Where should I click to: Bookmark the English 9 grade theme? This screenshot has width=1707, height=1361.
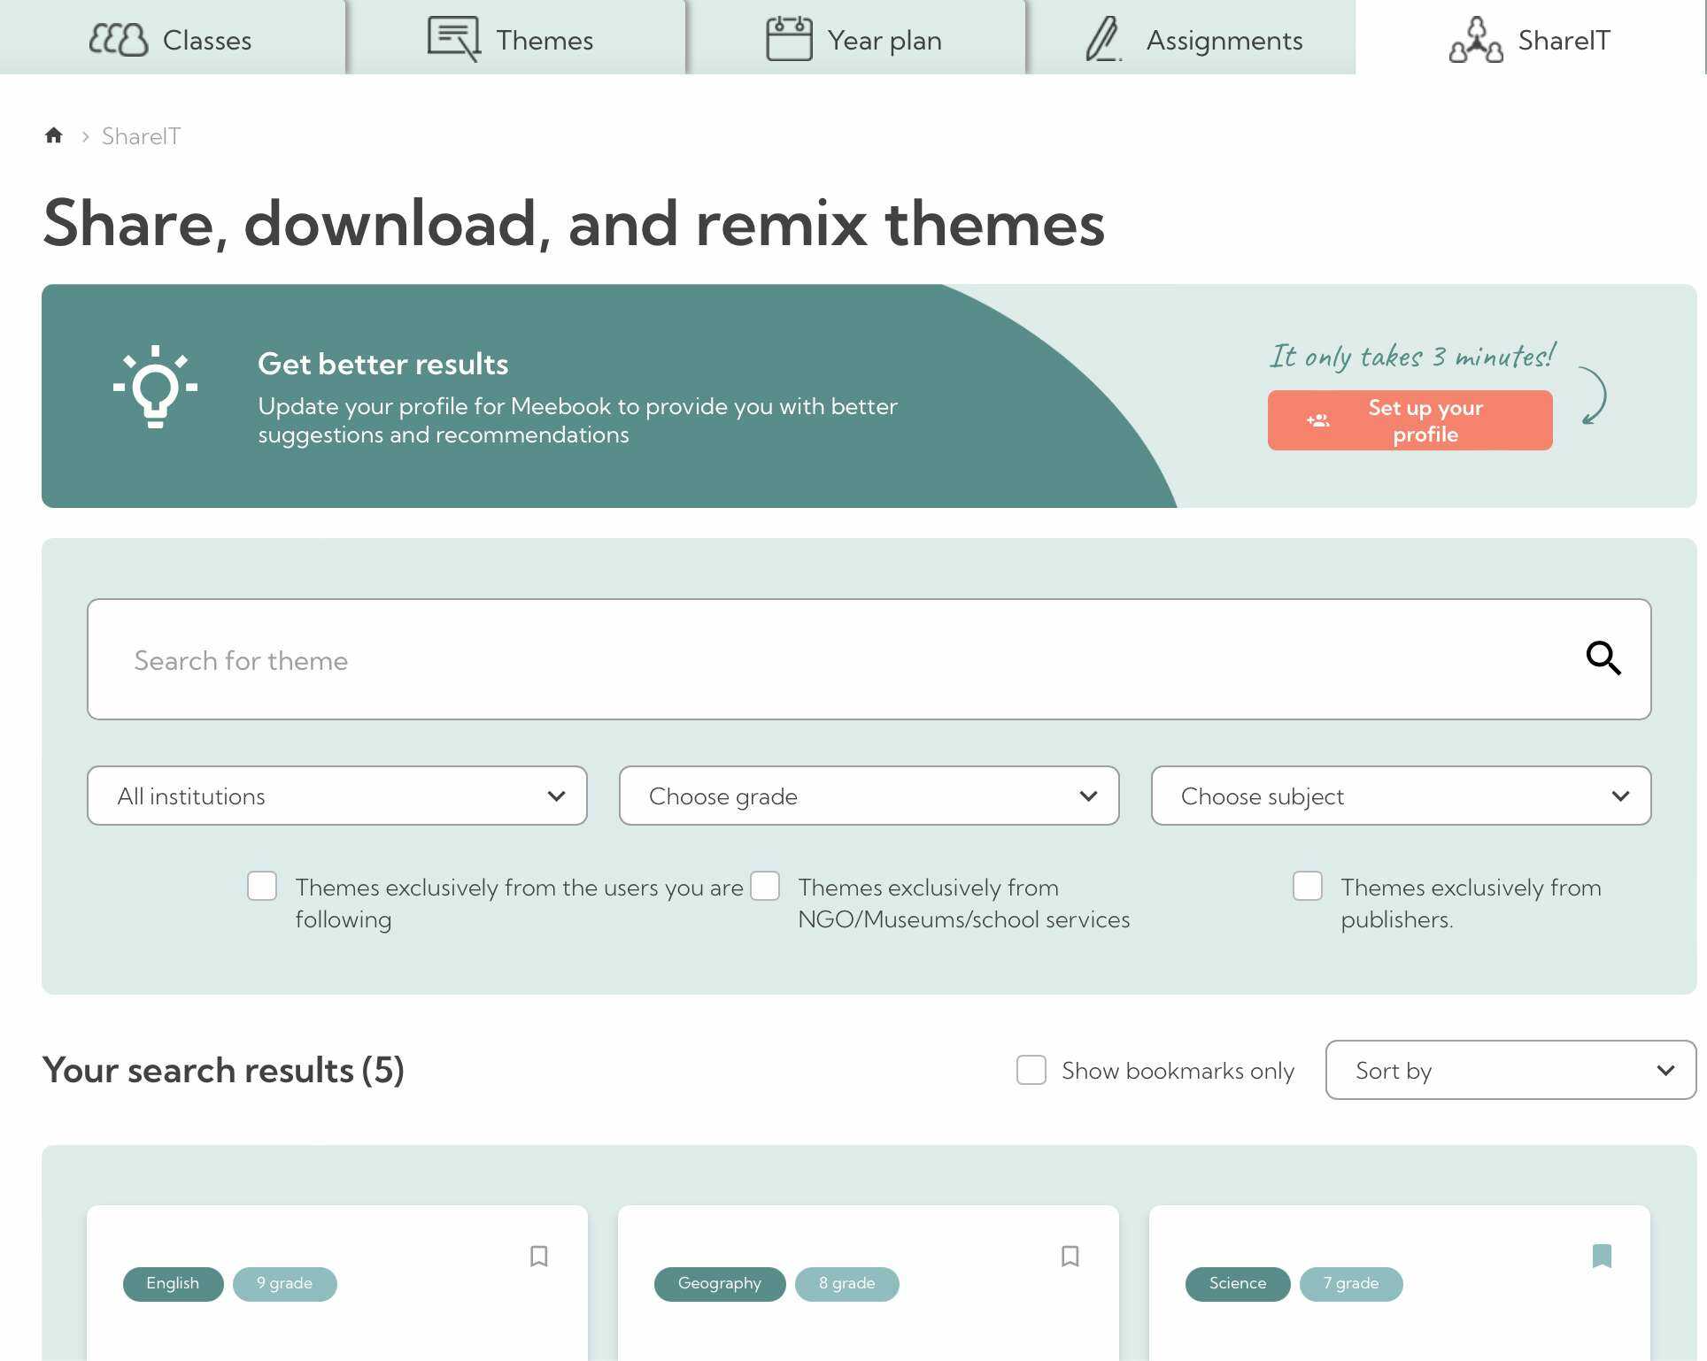tap(539, 1257)
